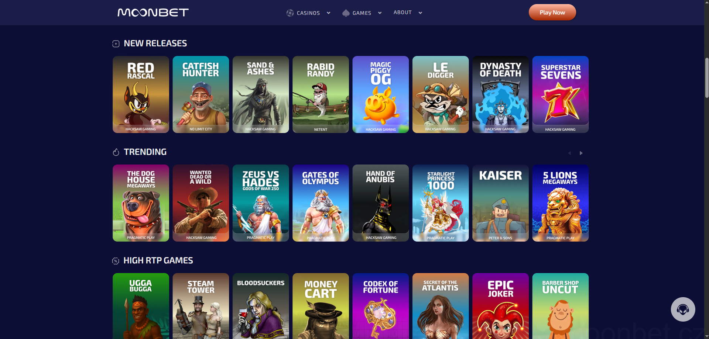Click the High RTP Games heading

tap(158, 260)
